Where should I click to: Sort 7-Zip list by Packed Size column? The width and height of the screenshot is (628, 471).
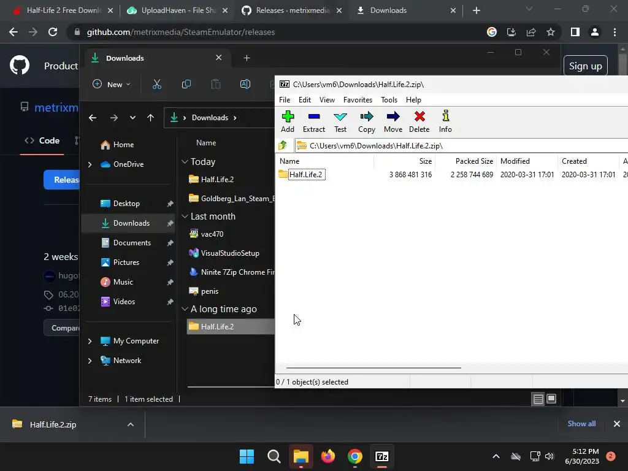click(474, 161)
